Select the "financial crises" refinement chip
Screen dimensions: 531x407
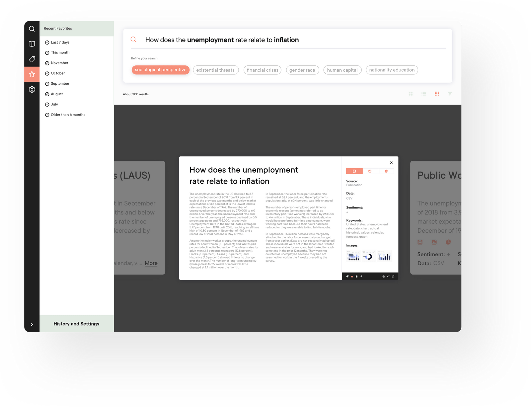click(x=263, y=70)
